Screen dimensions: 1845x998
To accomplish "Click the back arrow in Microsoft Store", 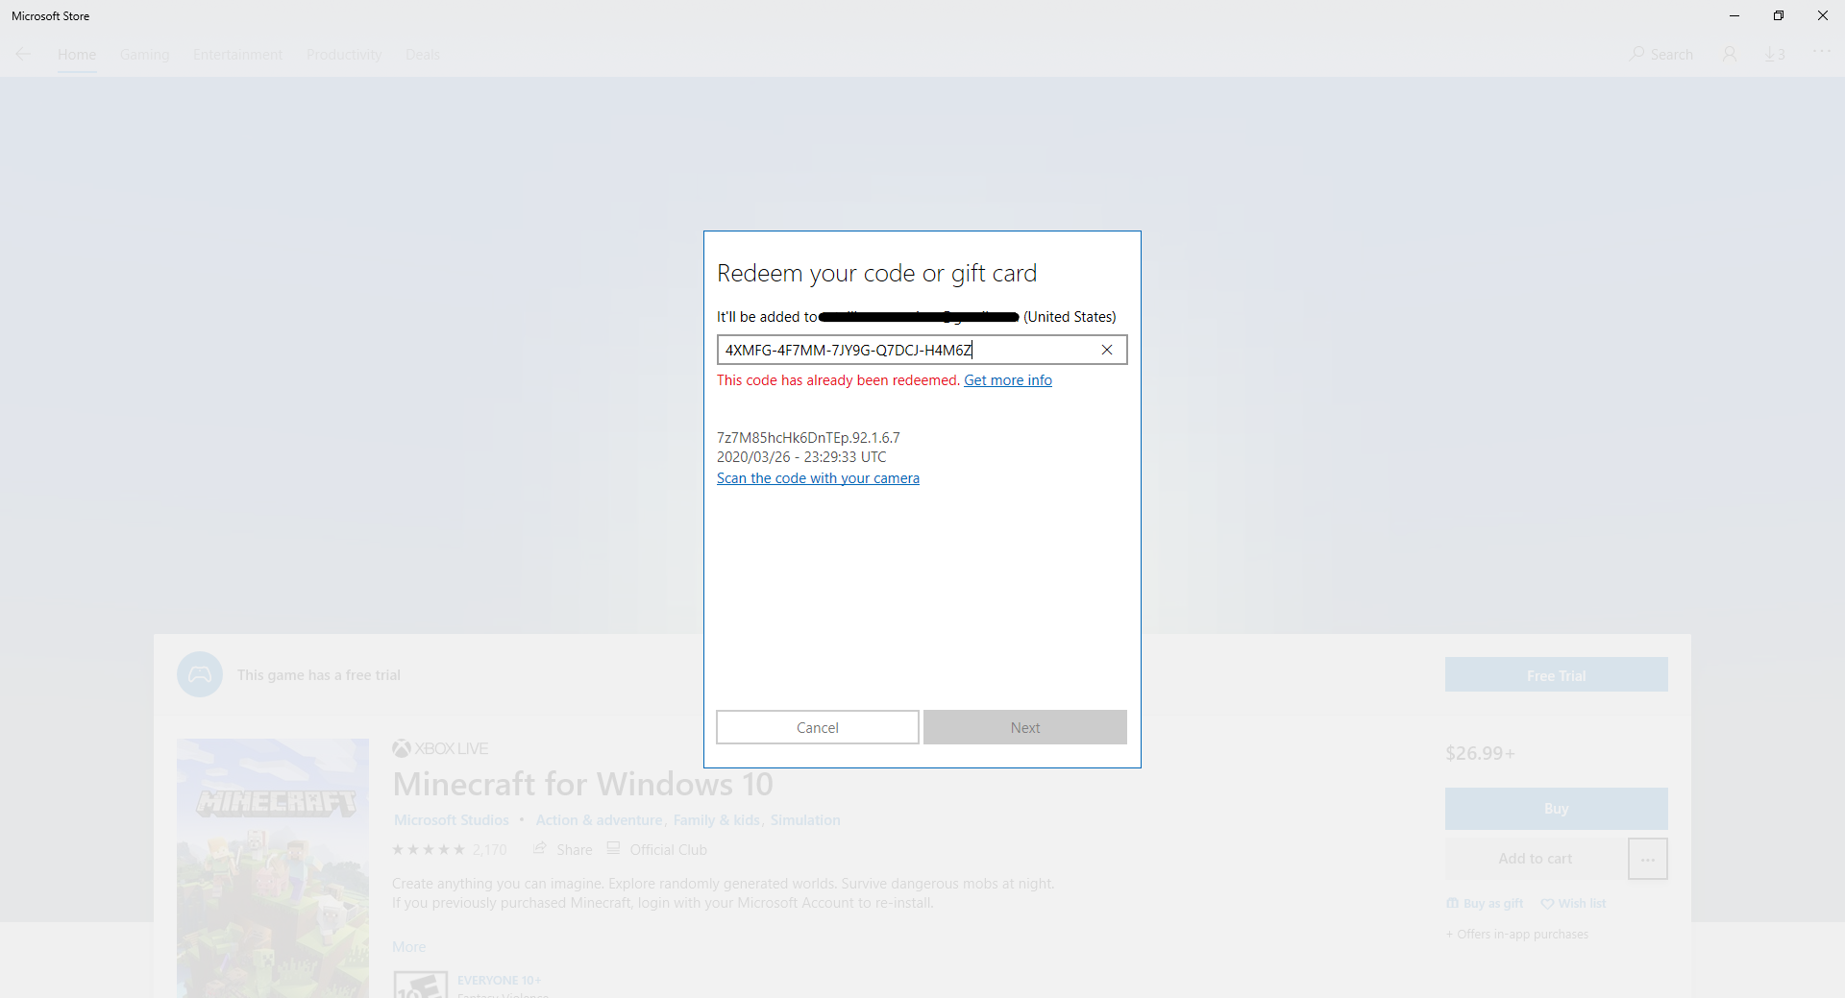I will pyautogui.click(x=23, y=55).
